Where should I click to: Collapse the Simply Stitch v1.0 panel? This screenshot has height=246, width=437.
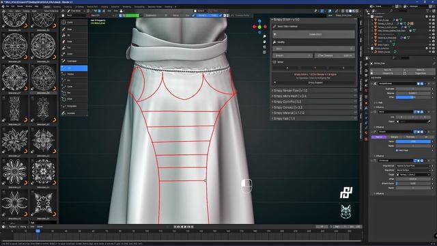click(313, 20)
